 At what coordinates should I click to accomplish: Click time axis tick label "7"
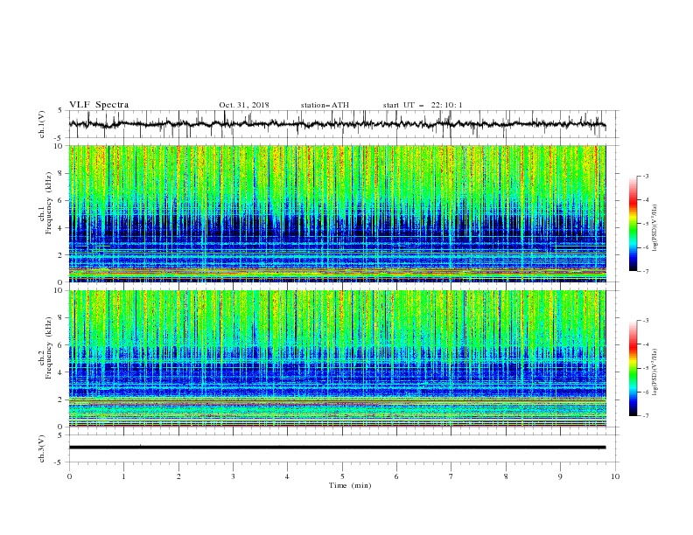pos(451,476)
